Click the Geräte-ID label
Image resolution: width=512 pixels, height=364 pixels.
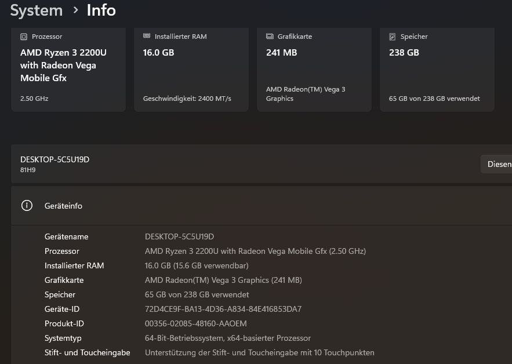[x=62, y=309]
